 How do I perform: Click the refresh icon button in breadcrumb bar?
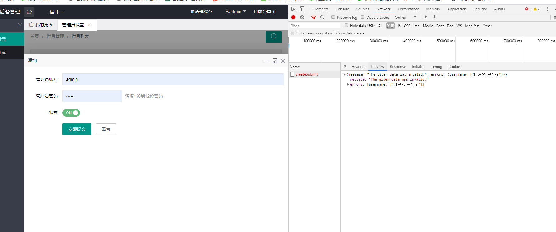coord(274,36)
